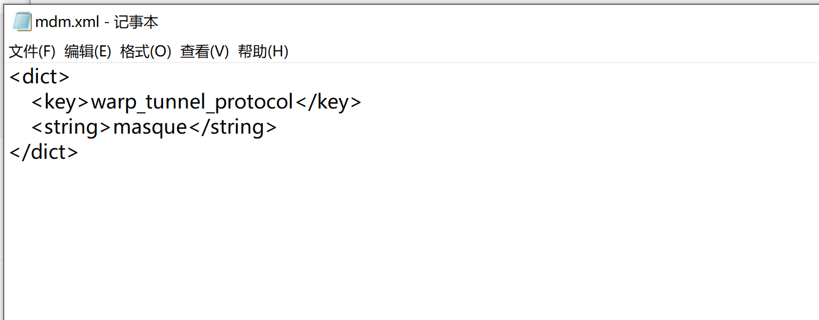Place cursor in the closing </string> tag
Screen dimensions: 819x320
pos(232,128)
